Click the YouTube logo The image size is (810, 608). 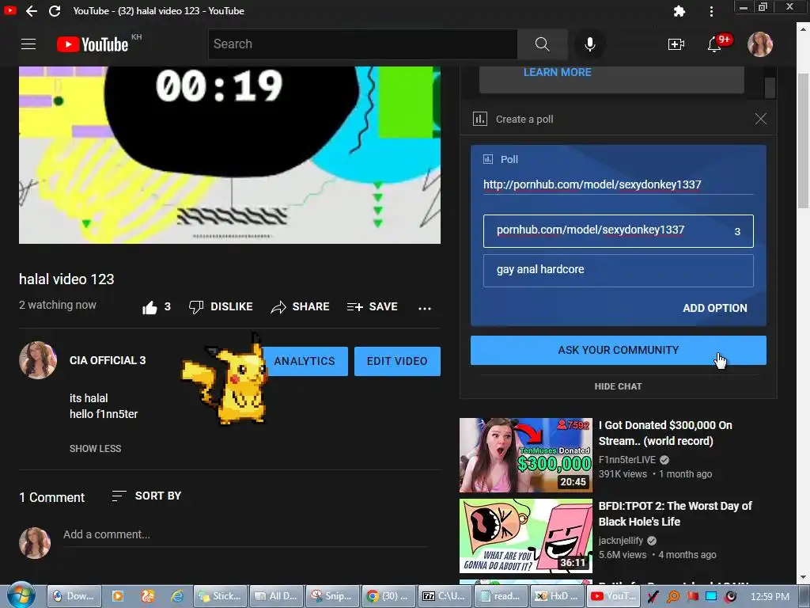(x=93, y=44)
